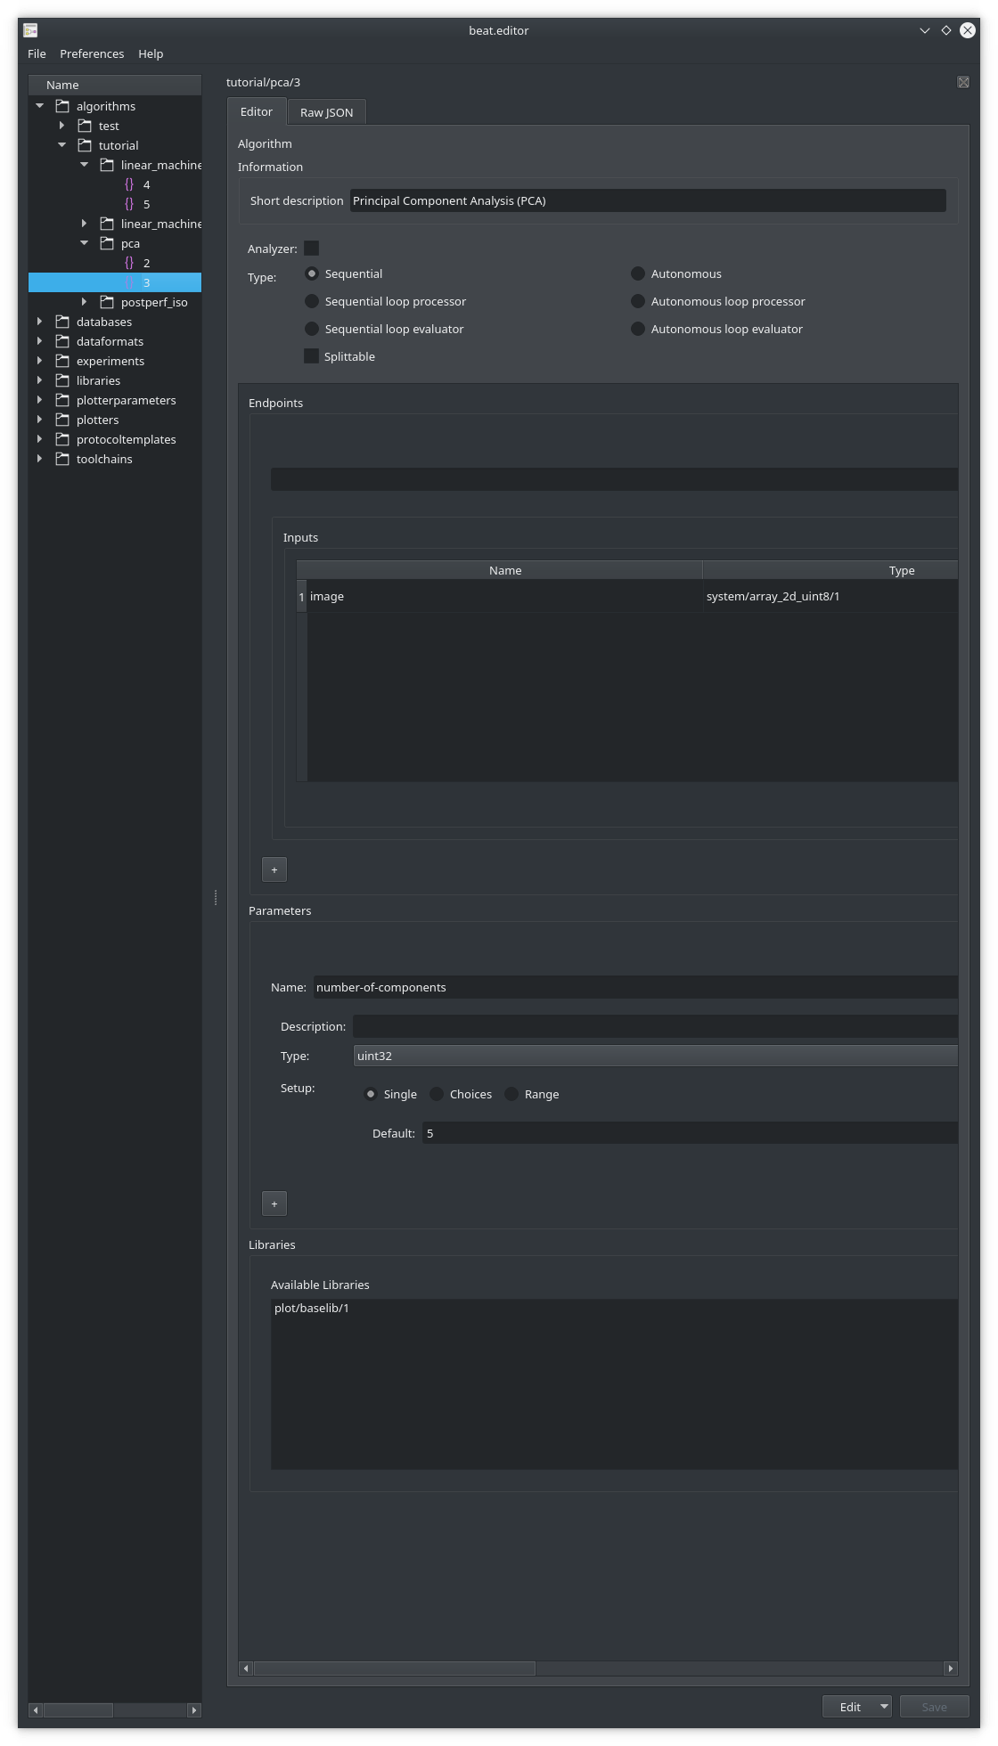Screen dimensions: 998x1746
Task: Enable the Analyzer checkbox
Action: [x=311, y=249]
